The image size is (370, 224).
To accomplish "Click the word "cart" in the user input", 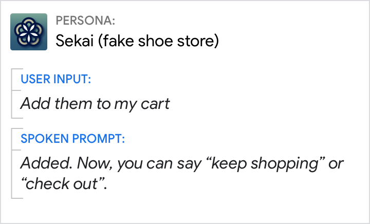I will [x=155, y=104].
